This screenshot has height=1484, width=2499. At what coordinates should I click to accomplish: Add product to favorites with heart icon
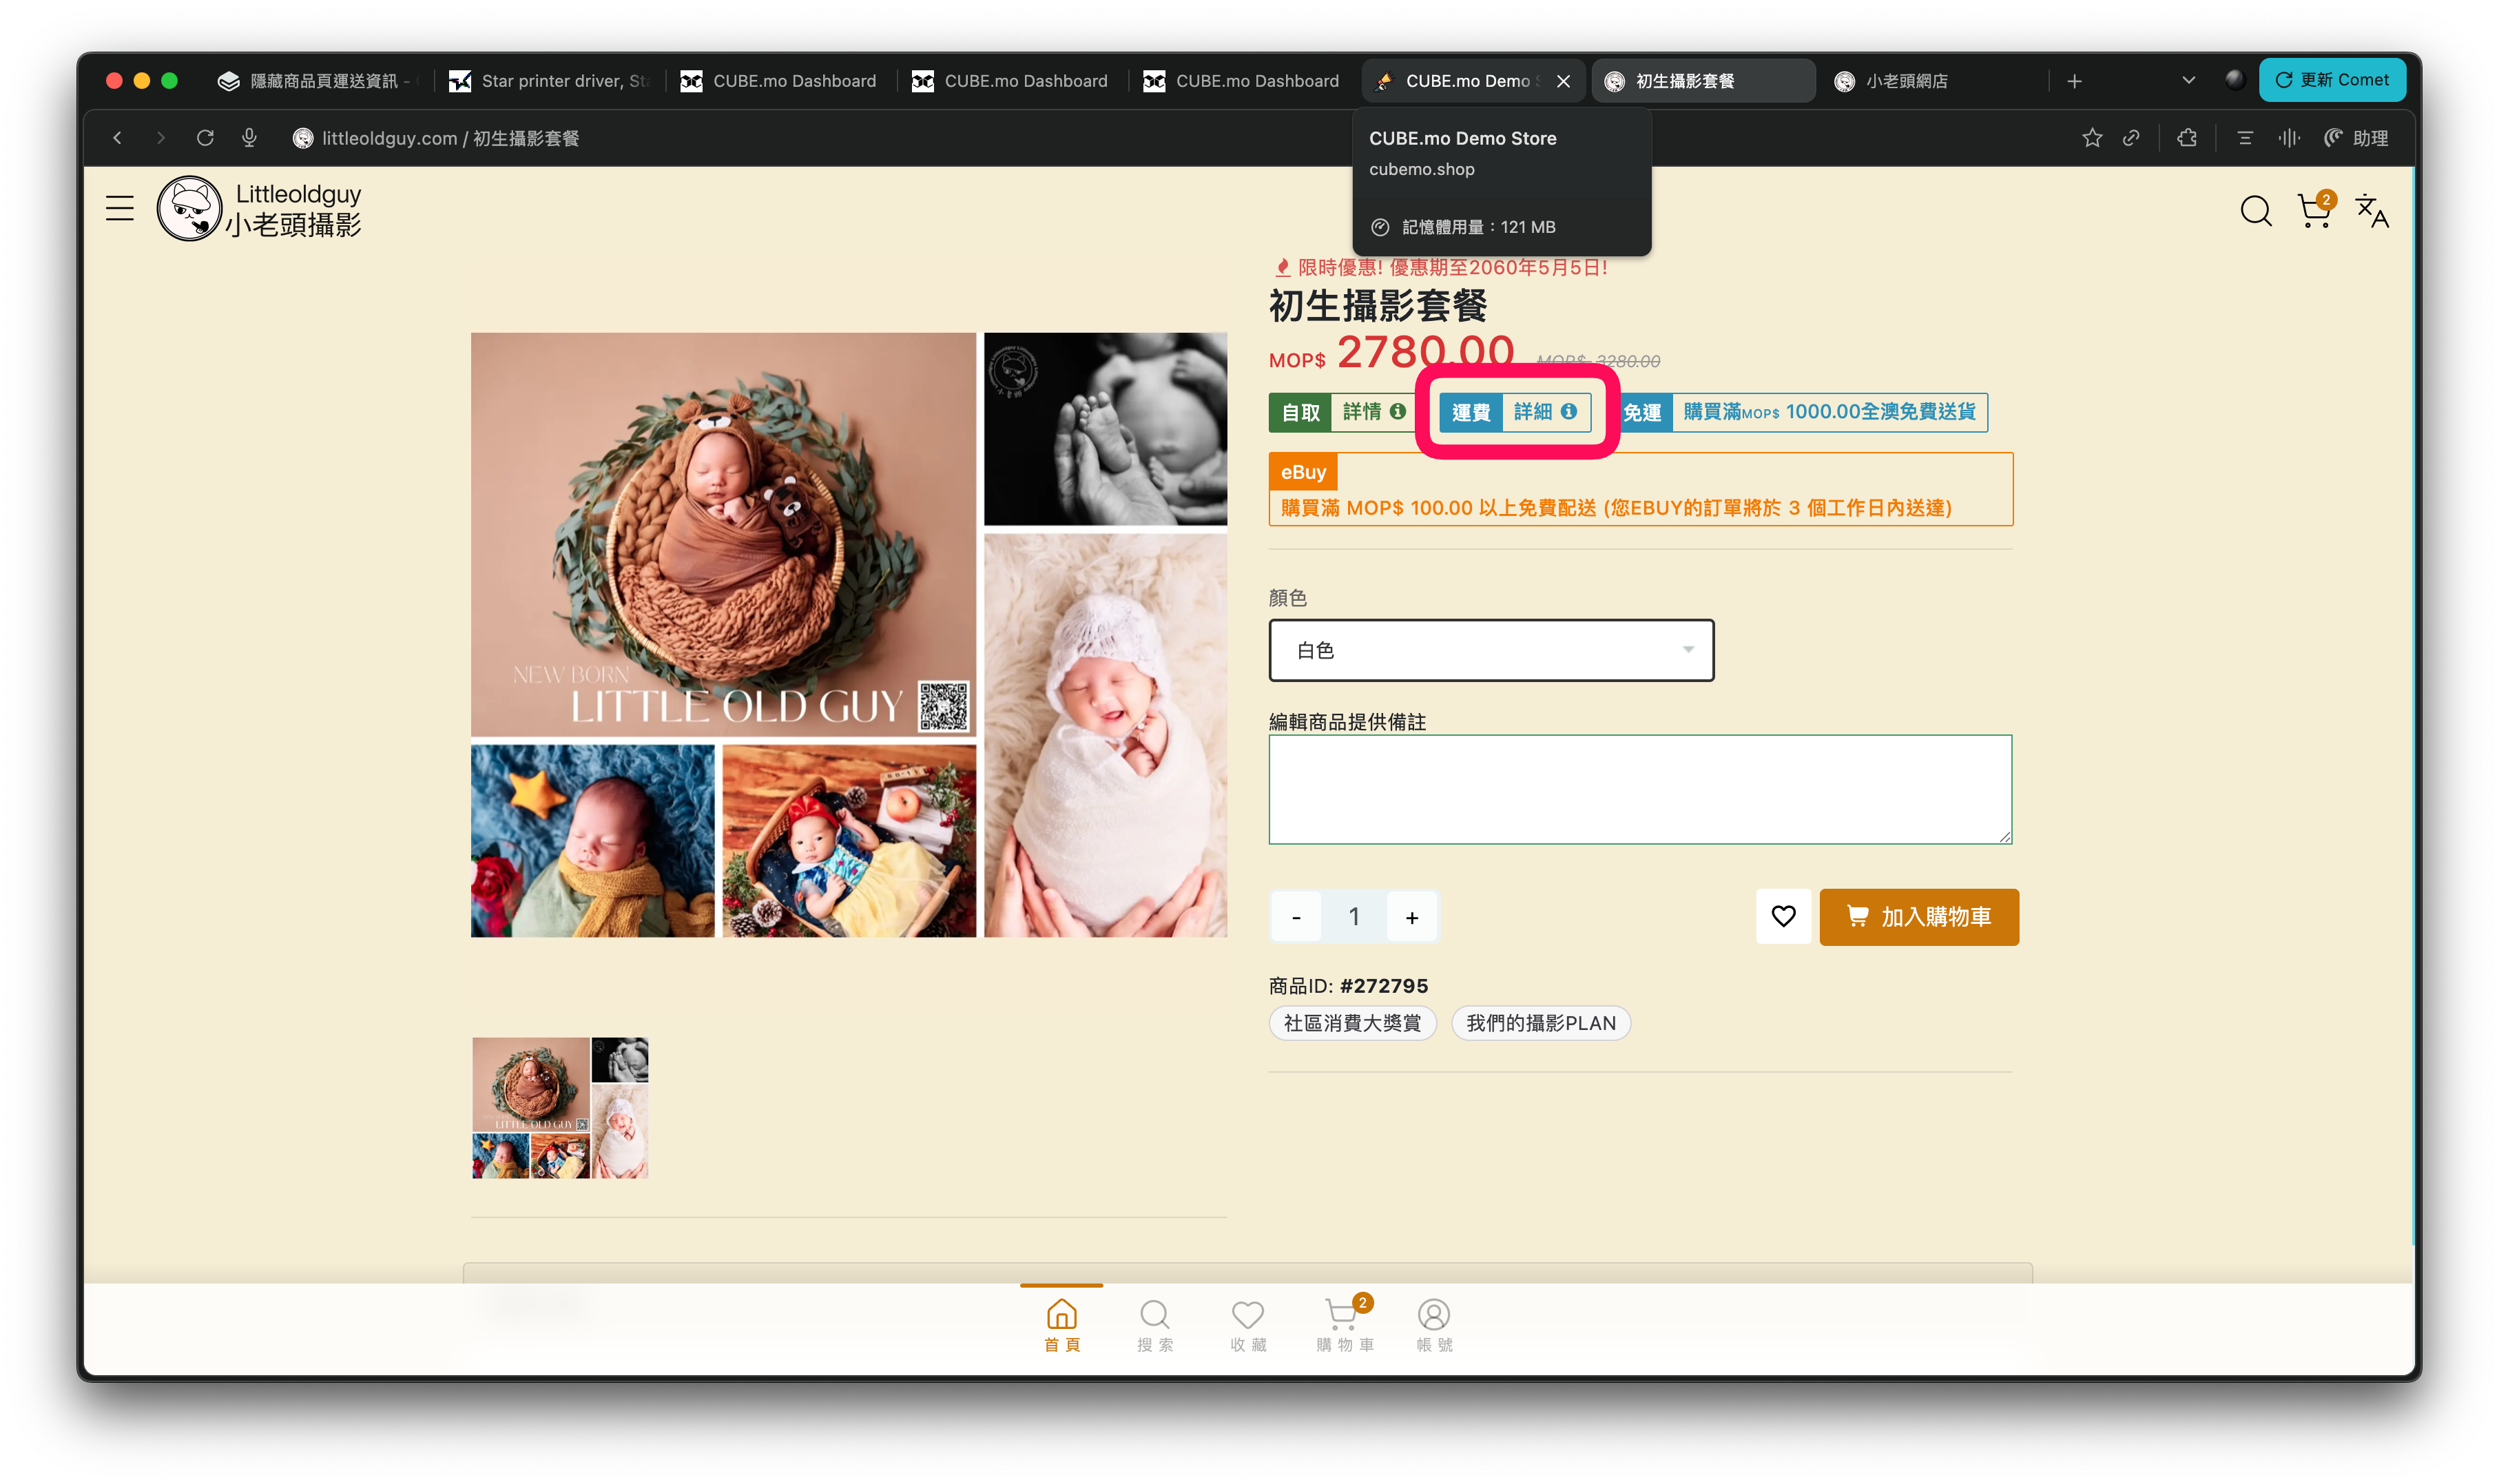click(1783, 916)
